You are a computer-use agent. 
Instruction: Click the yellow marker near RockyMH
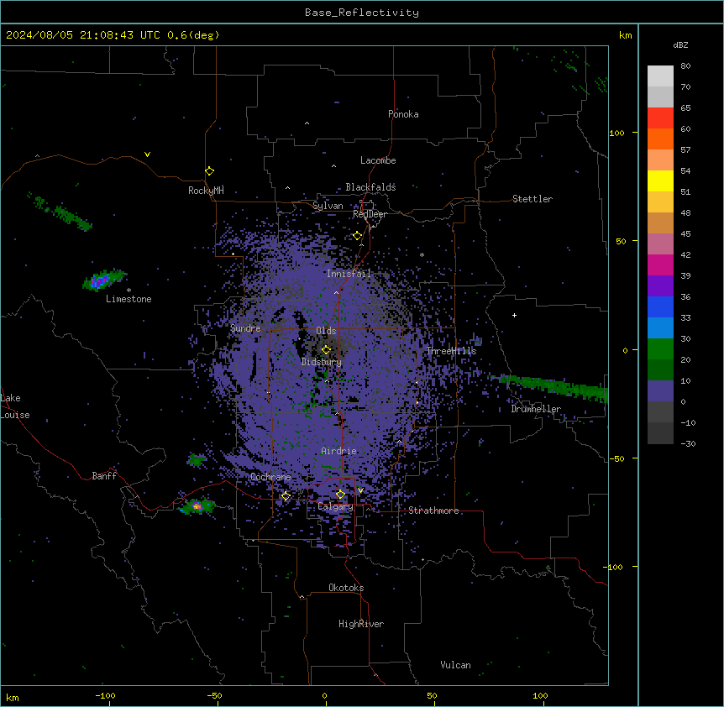pos(210,171)
